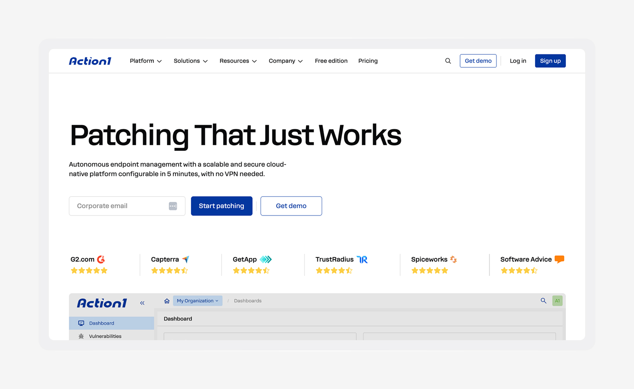The width and height of the screenshot is (634, 389).
Task: Click the home icon in dashboard breadcrumb
Action: [167, 301]
